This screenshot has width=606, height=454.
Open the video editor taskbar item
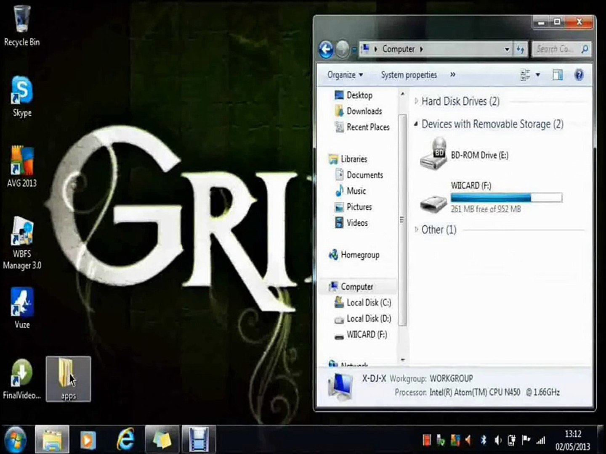coord(199,440)
